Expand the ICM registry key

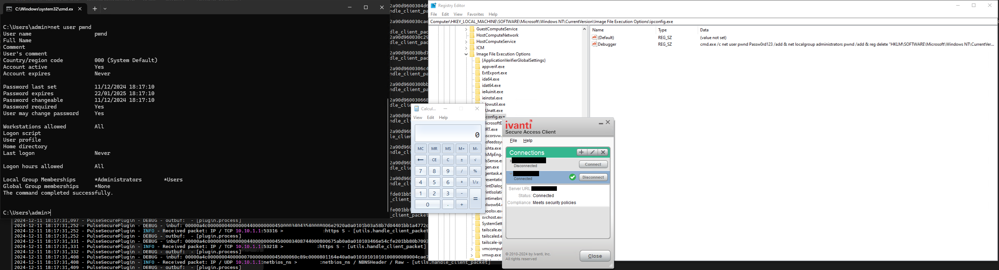(466, 48)
